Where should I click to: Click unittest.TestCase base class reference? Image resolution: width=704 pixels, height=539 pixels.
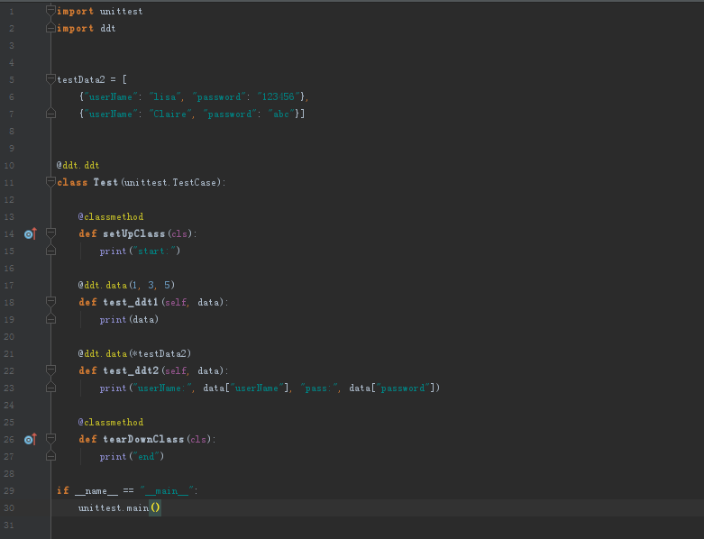click(x=170, y=182)
